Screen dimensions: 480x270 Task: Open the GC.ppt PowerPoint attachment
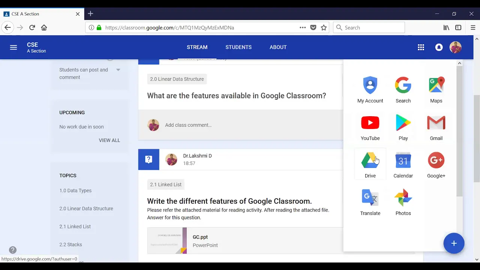pos(245,241)
